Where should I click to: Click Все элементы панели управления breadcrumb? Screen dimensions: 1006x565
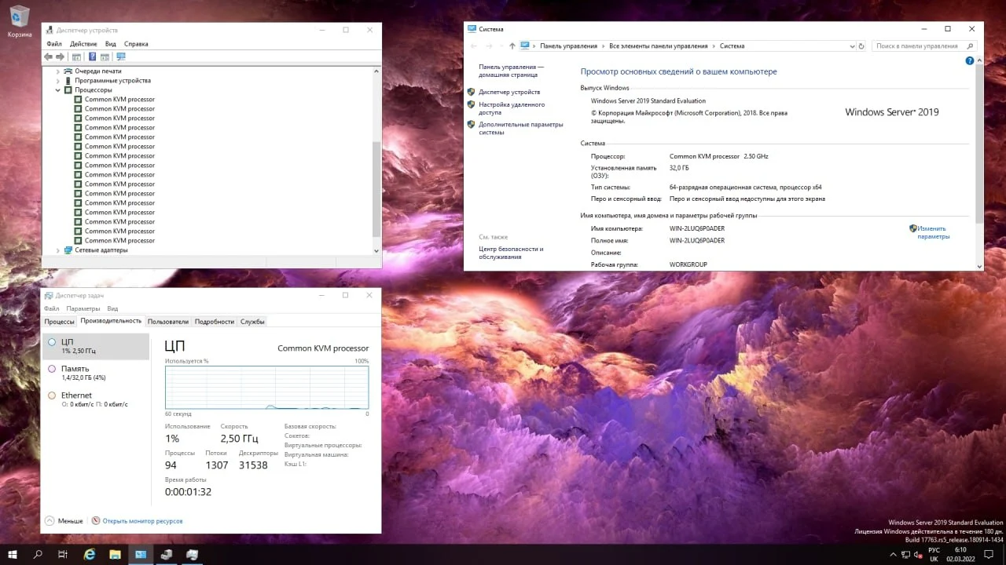659,46
